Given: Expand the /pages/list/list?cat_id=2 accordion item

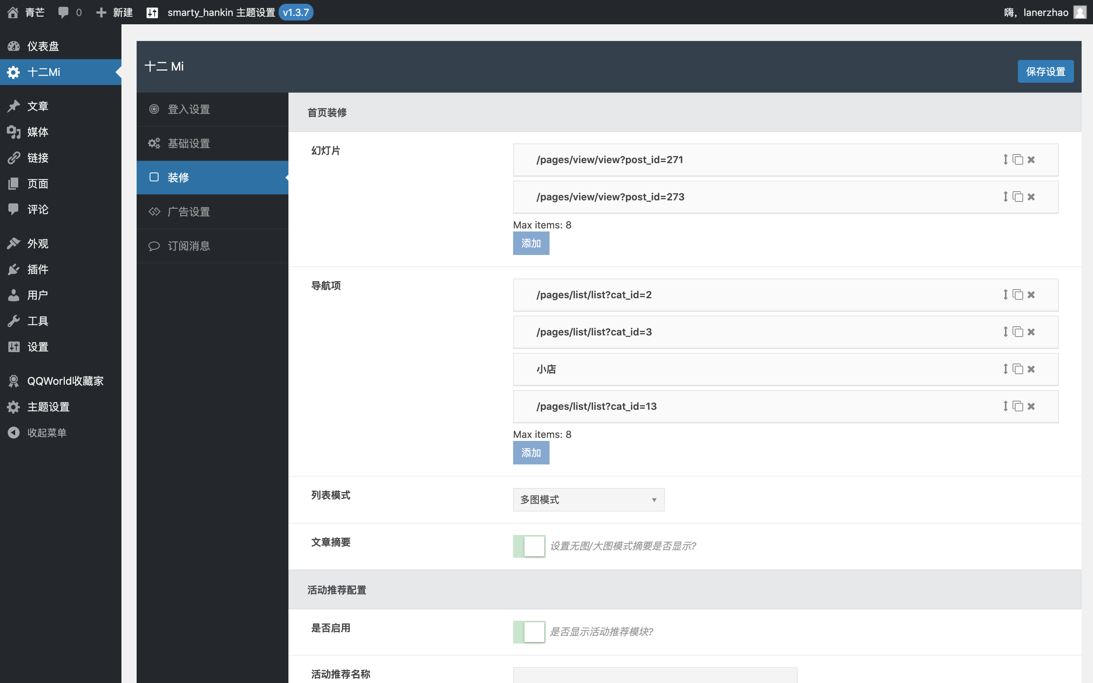Looking at the screenshot, I should pyautogui.click(x=786, y=295).
